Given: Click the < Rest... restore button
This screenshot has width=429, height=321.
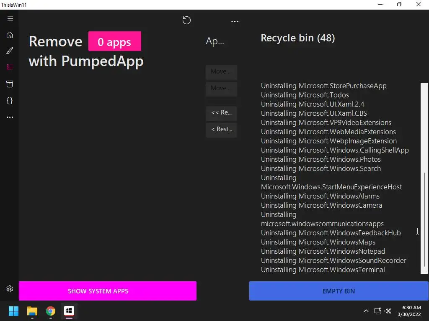Looking at the screenshot, I should point(221,129).
